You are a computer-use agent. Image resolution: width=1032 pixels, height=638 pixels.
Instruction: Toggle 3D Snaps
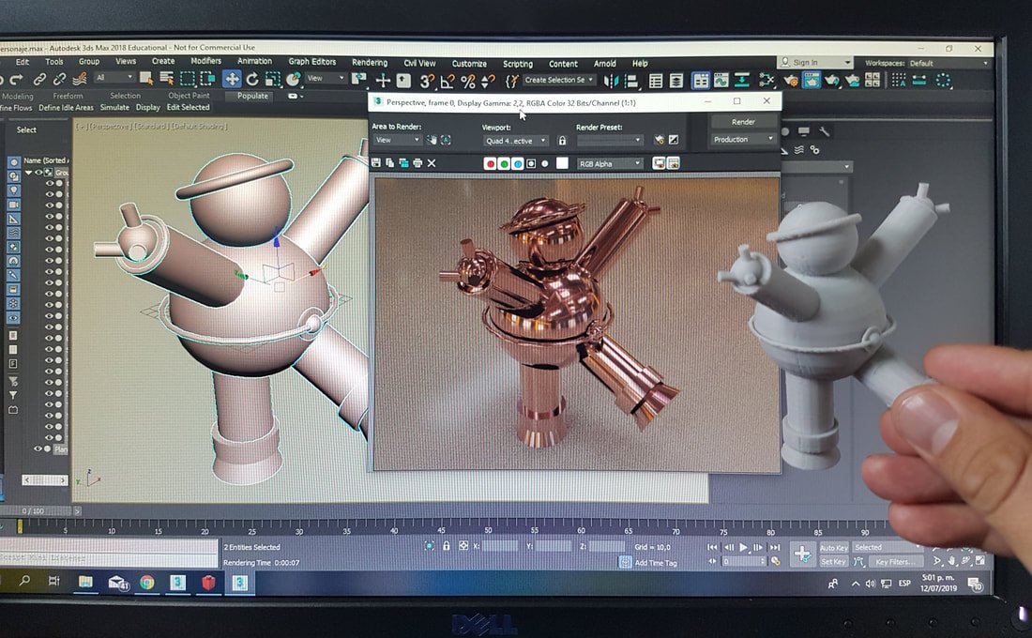point(427,81)
